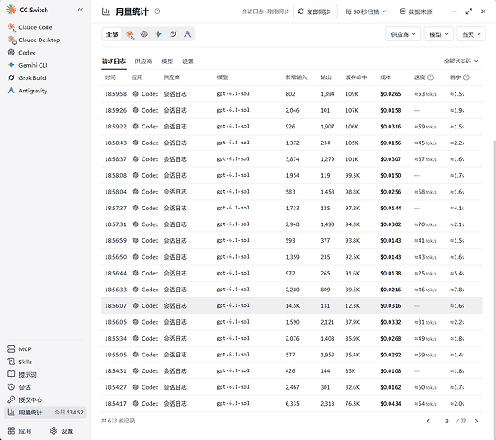Filter by Gemini icon in app filter
496x440 pixels.
click(x=158, y=34)
